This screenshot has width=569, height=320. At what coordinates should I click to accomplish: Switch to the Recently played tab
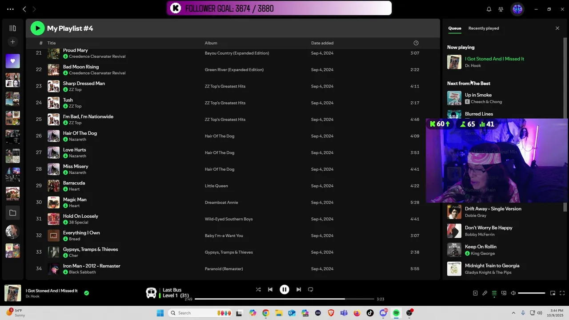(x=483, y=28)
